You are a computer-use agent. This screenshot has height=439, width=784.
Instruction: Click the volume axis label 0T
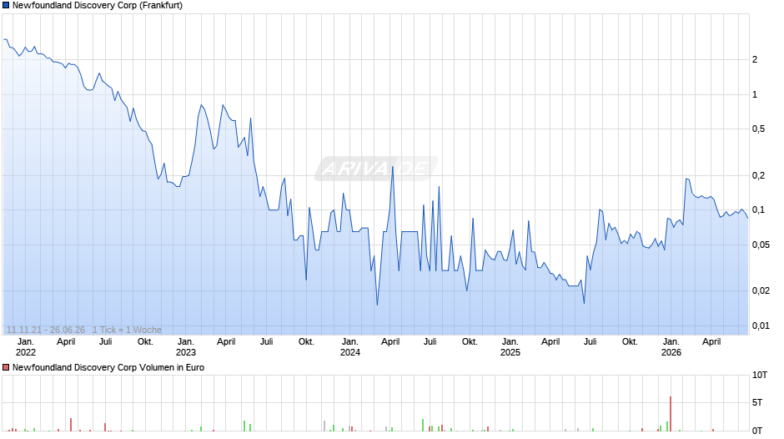pos(757,431)
